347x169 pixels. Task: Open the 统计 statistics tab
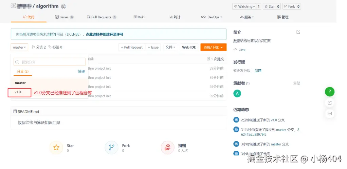[x=175, y=17]
